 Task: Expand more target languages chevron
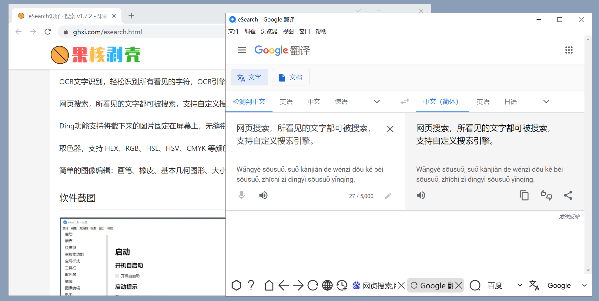(x=546, y=101)
